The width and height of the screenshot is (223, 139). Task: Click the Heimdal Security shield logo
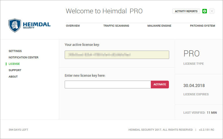[15, 26]
